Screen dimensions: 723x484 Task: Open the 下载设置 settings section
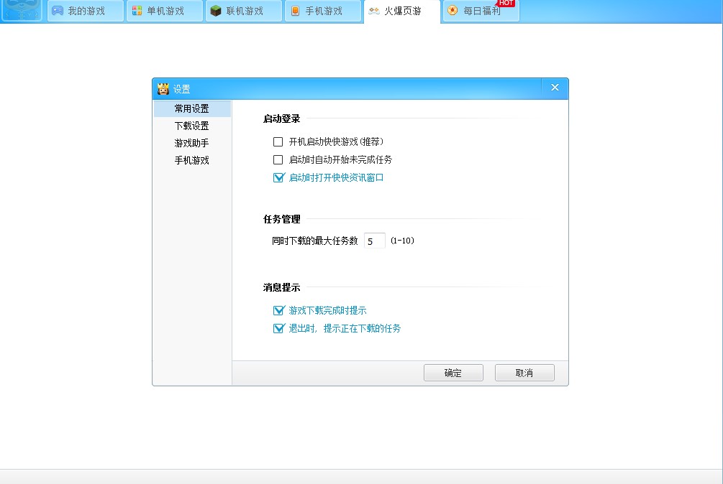pyautogui.click(x=191, y=125)
